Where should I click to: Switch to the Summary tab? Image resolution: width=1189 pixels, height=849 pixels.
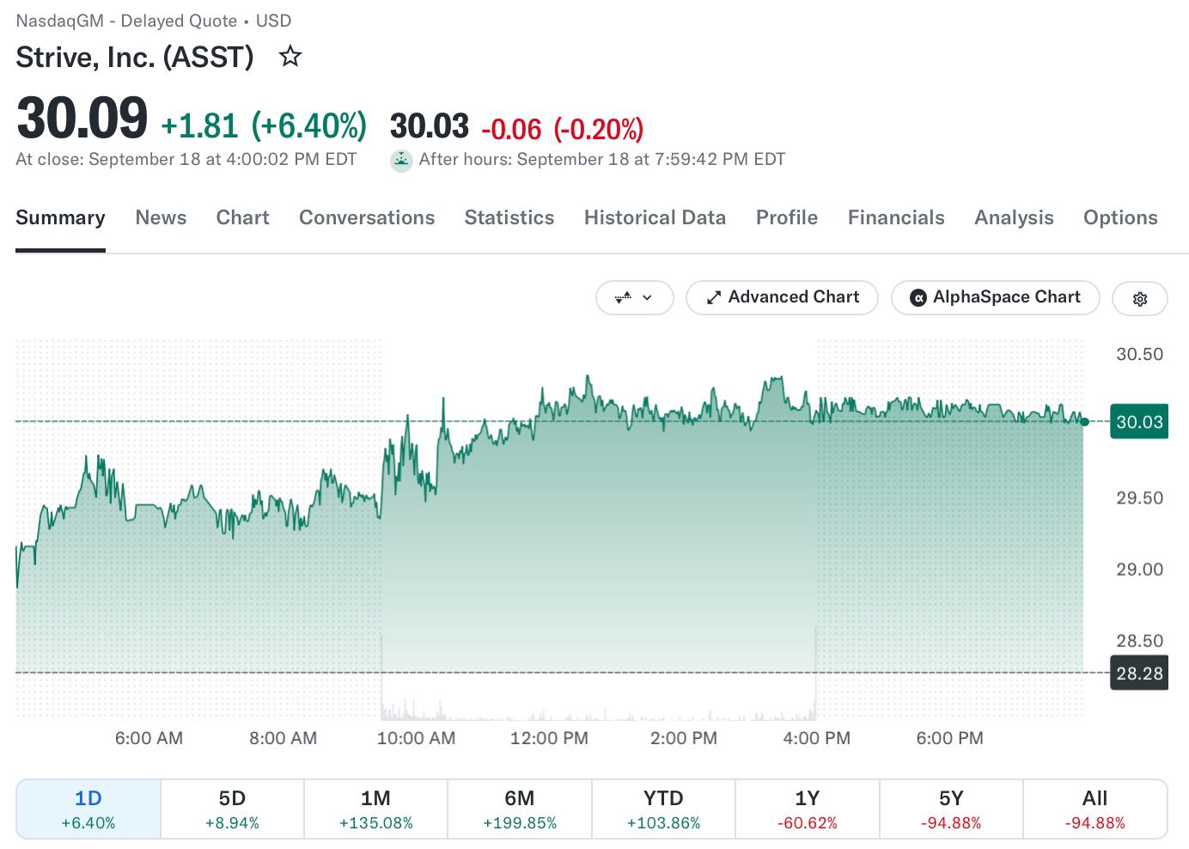tap(60, 218)
